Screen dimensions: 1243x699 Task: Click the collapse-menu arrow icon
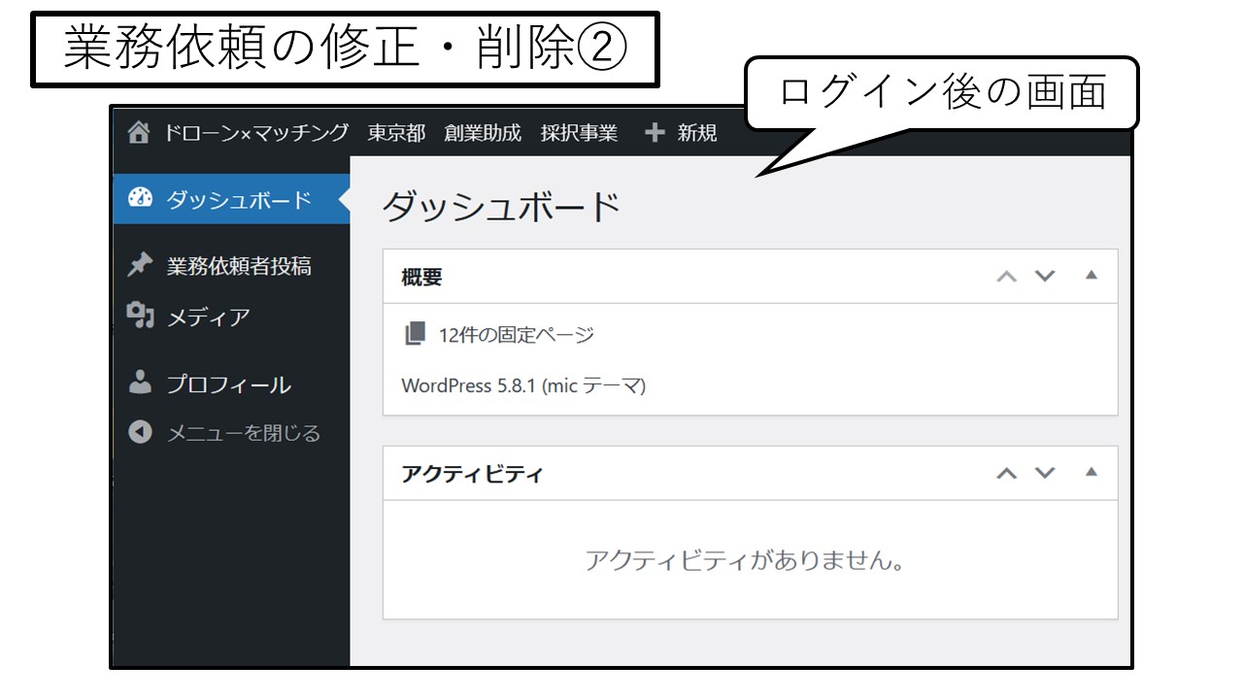point(141,432)
